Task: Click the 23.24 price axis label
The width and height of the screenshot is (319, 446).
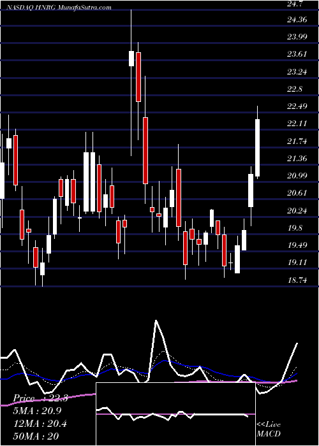Action: point(297,71)
